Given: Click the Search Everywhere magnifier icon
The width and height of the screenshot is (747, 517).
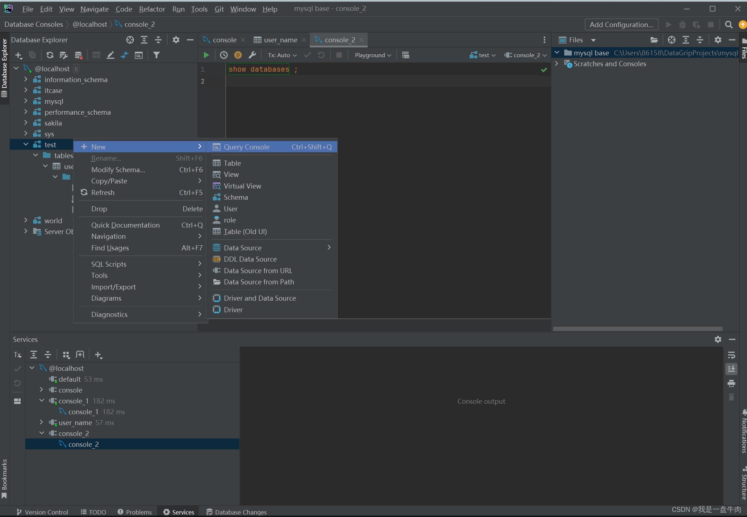Looking at the screenshot, I should tap(729, 25).
